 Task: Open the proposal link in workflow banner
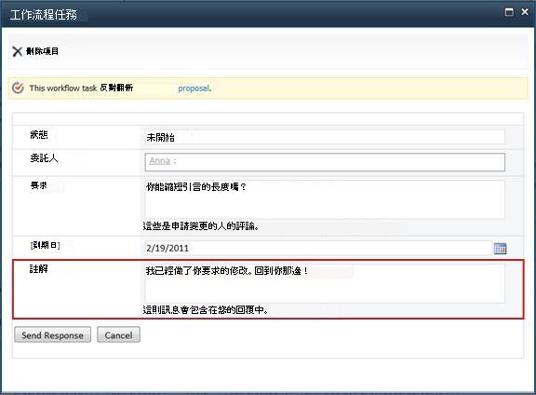(x=194, y=89)
